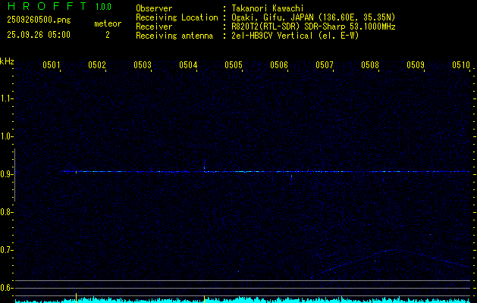Click the 0508 time axis label

pos(370,64)
